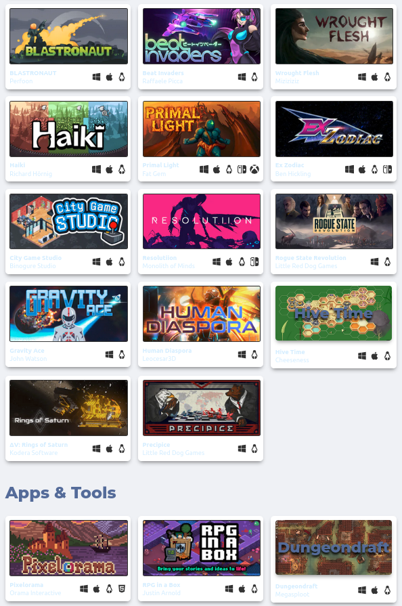Click the Apple icon under Dungeondraft
The width and height of the screenshot is (402, 606).
tap(374, 590)
